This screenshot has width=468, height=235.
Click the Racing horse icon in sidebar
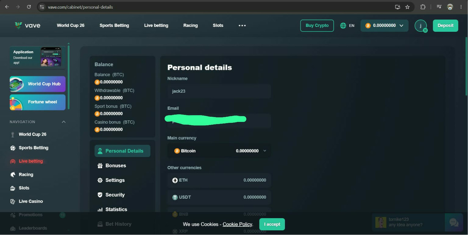pos(13,175)
